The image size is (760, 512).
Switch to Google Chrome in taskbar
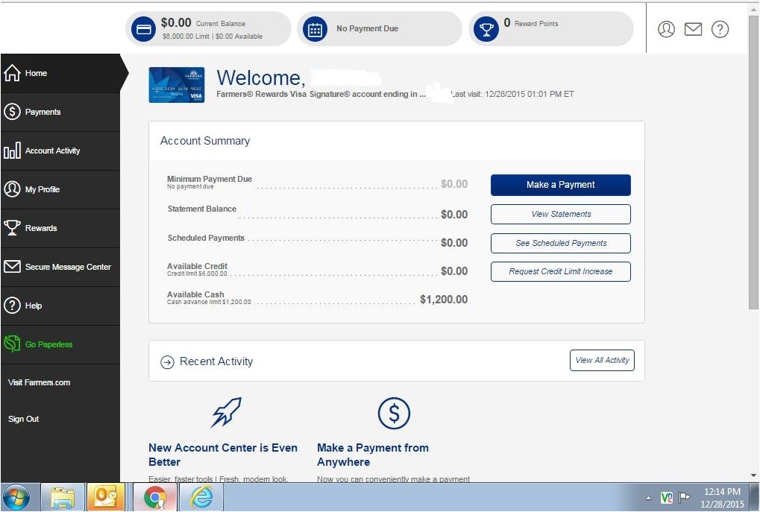(155, 498)
